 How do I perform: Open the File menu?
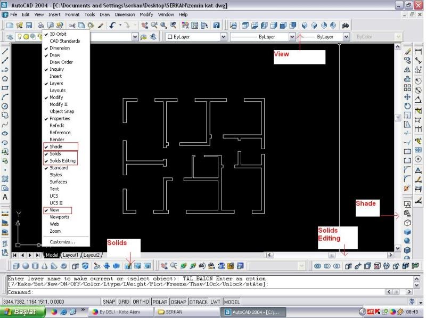pos(14,15)
